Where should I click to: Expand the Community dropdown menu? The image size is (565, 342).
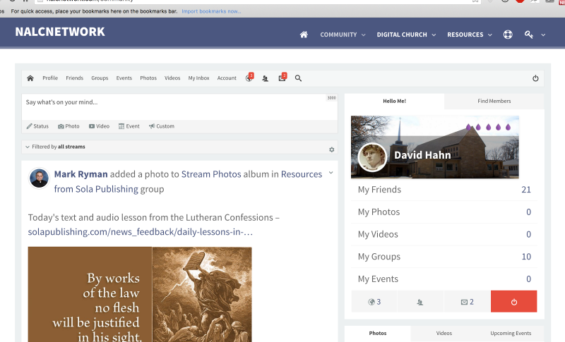coord(343,35)
